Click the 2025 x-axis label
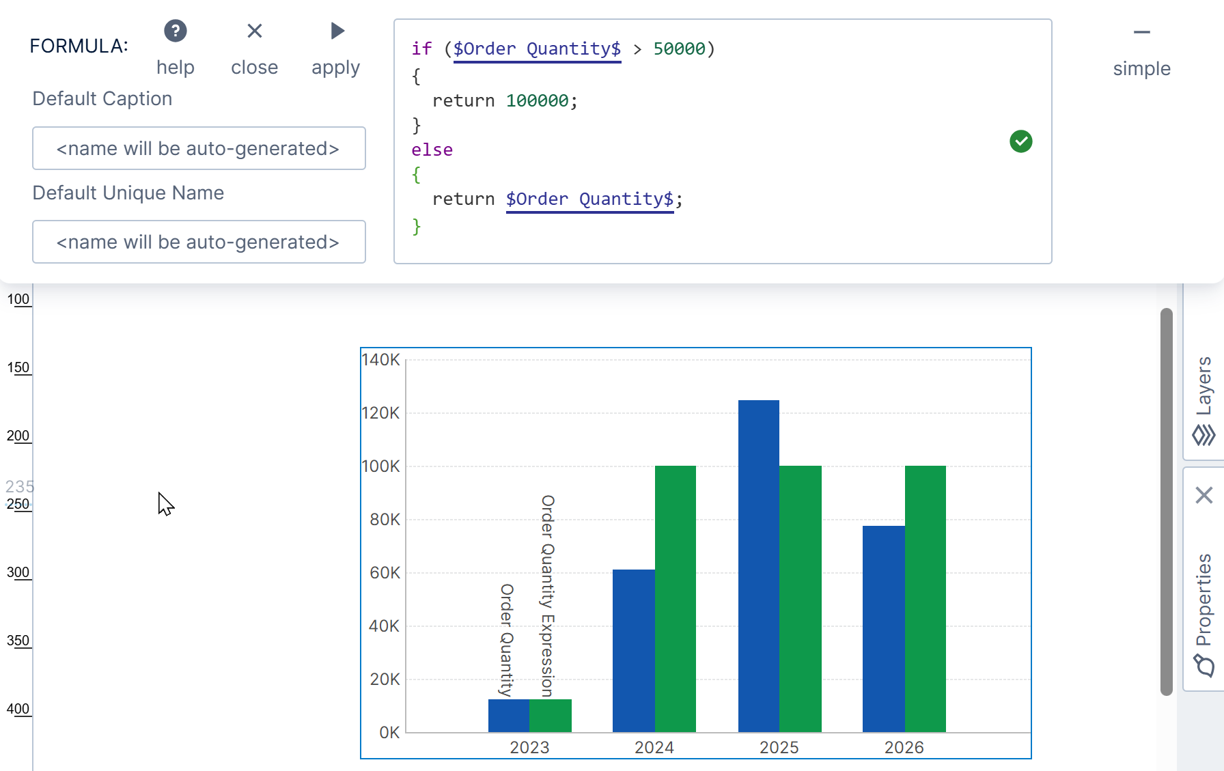 (779, 747)
